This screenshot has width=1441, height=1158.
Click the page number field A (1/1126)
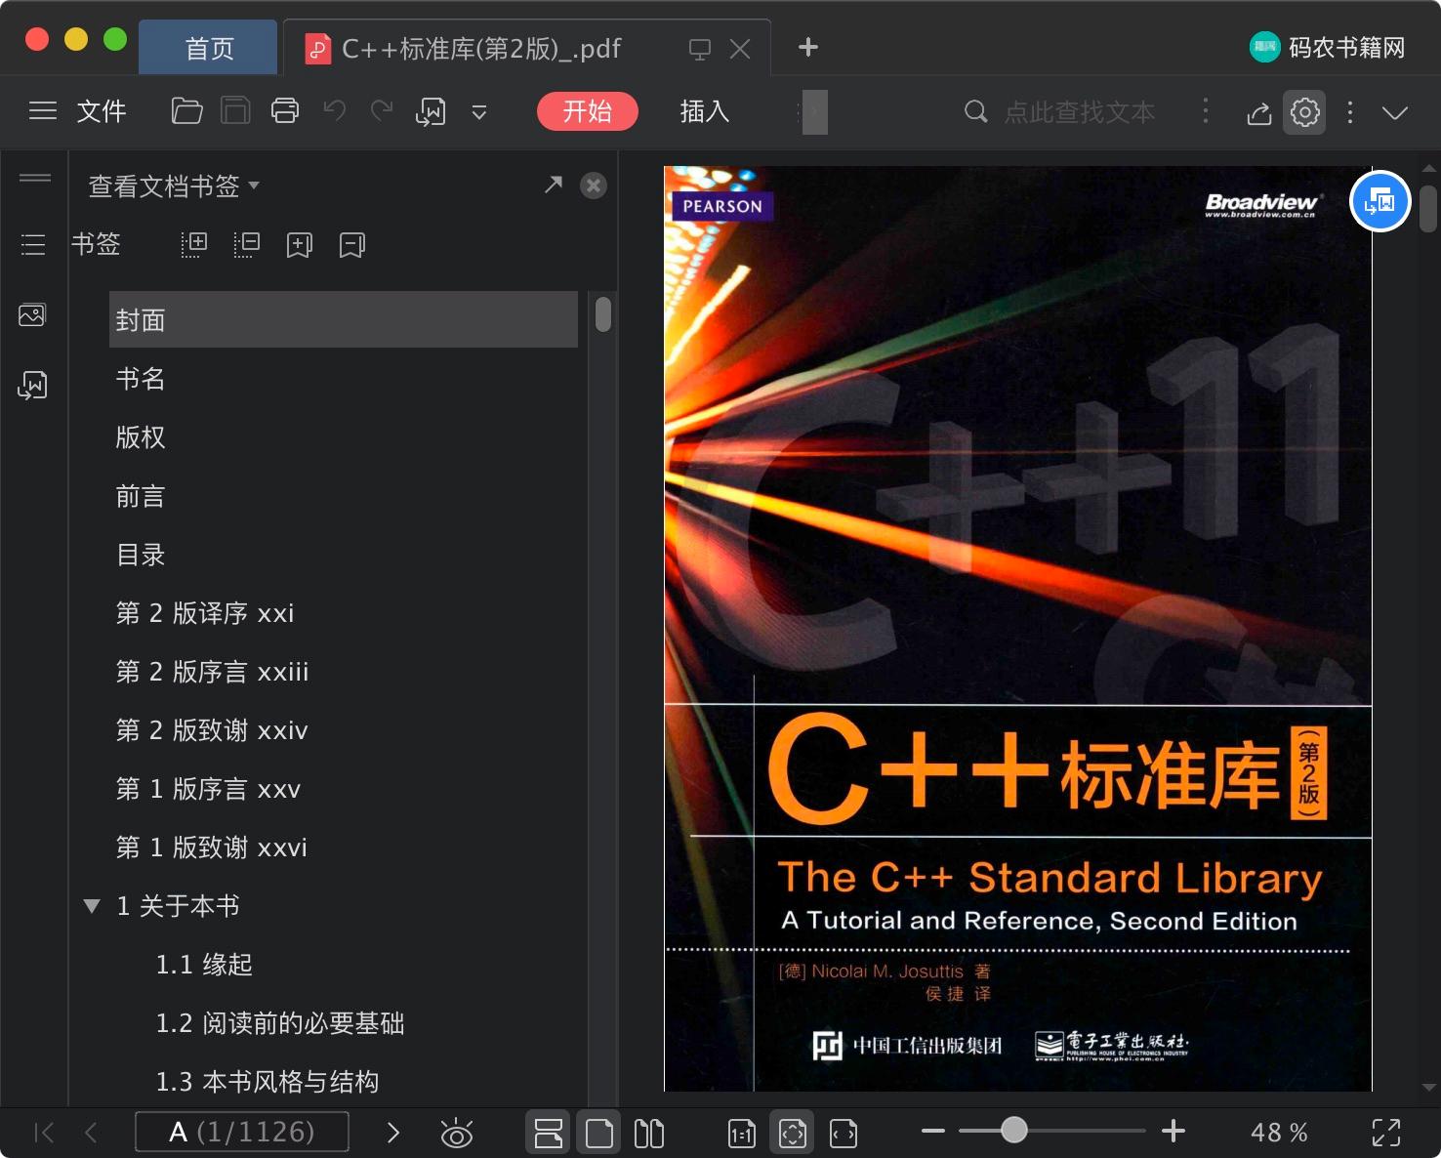pyautogui.click(x=242, y=1133)
